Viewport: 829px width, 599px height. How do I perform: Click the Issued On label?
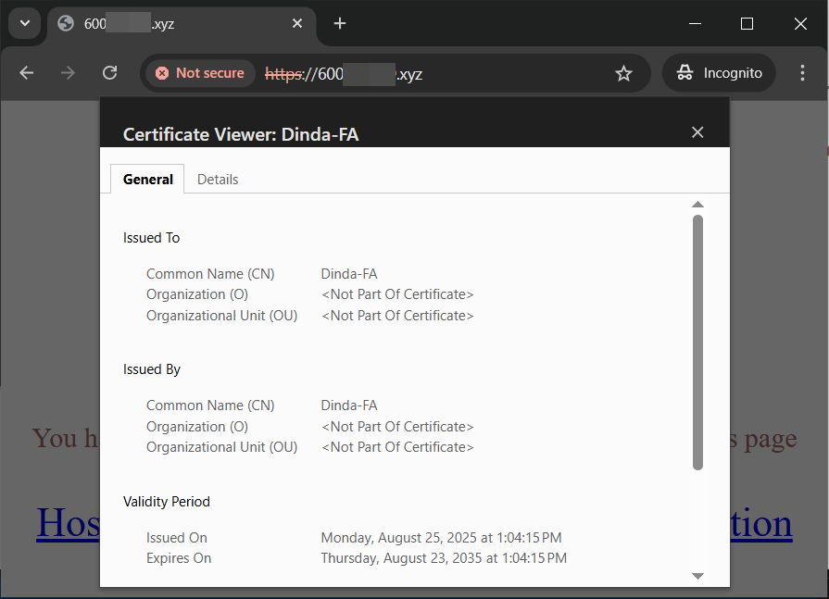177,538
